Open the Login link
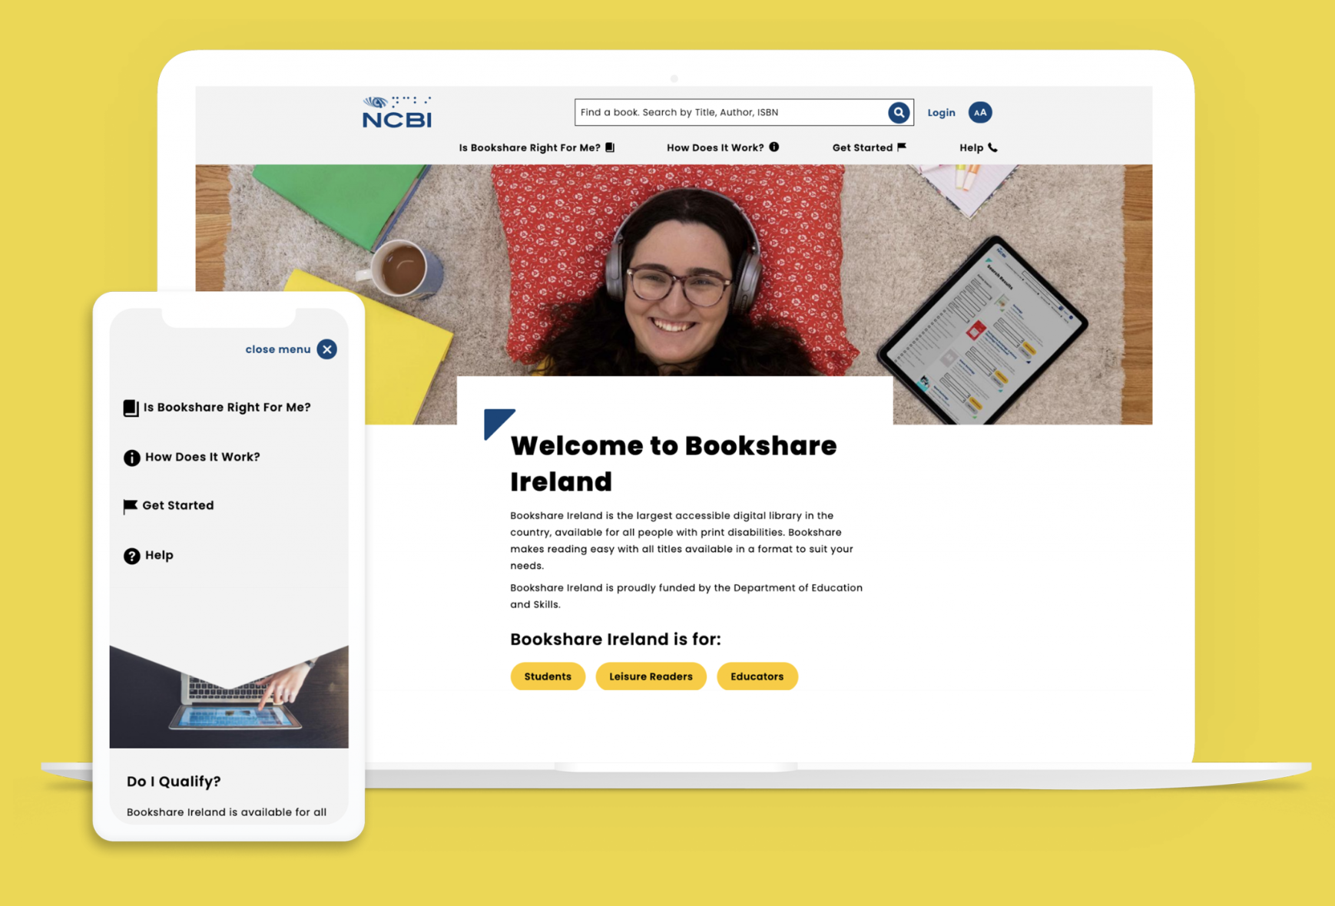The width and height of the screenshot is (1335, 906). click(941, 113)
